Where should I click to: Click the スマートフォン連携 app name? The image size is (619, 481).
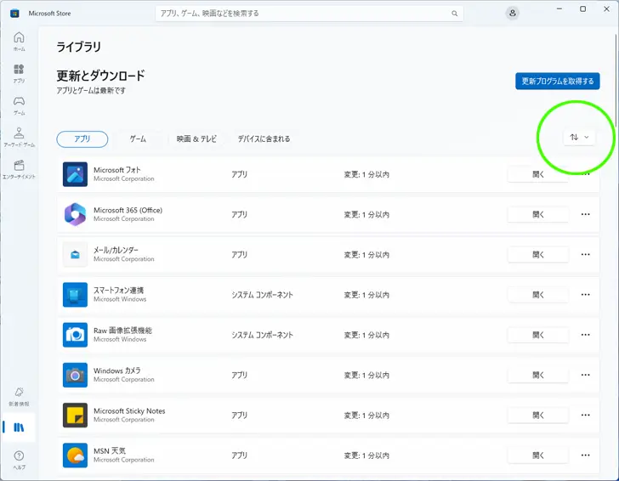[118, 290]
